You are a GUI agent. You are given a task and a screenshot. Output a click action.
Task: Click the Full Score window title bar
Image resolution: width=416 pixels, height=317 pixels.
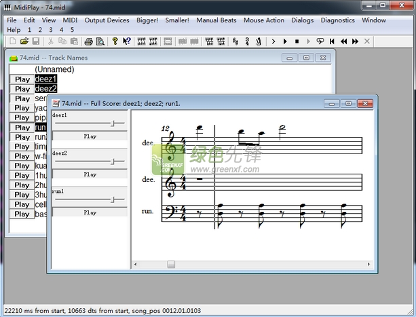[x=186, y=103]
